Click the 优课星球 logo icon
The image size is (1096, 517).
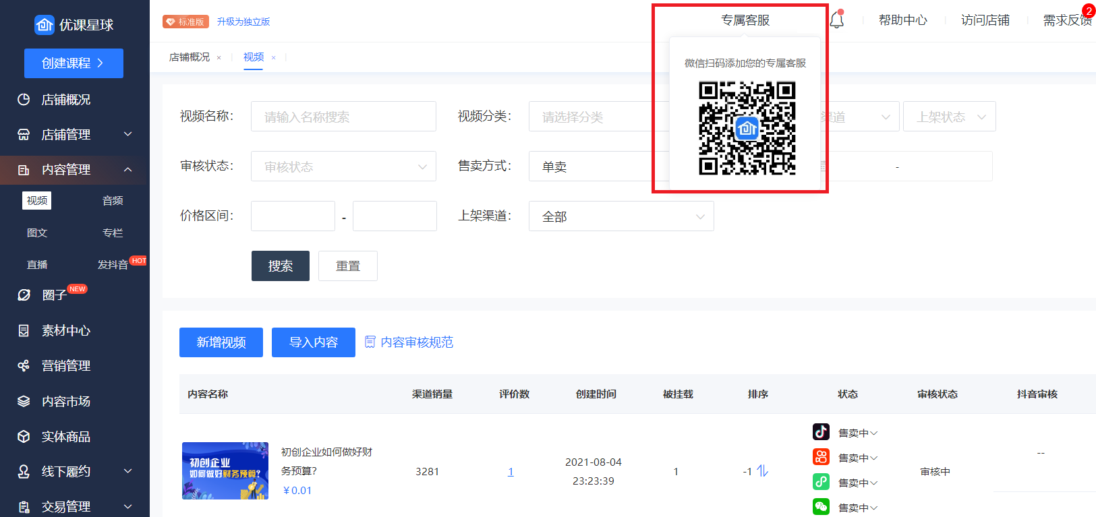pos(45,25)
